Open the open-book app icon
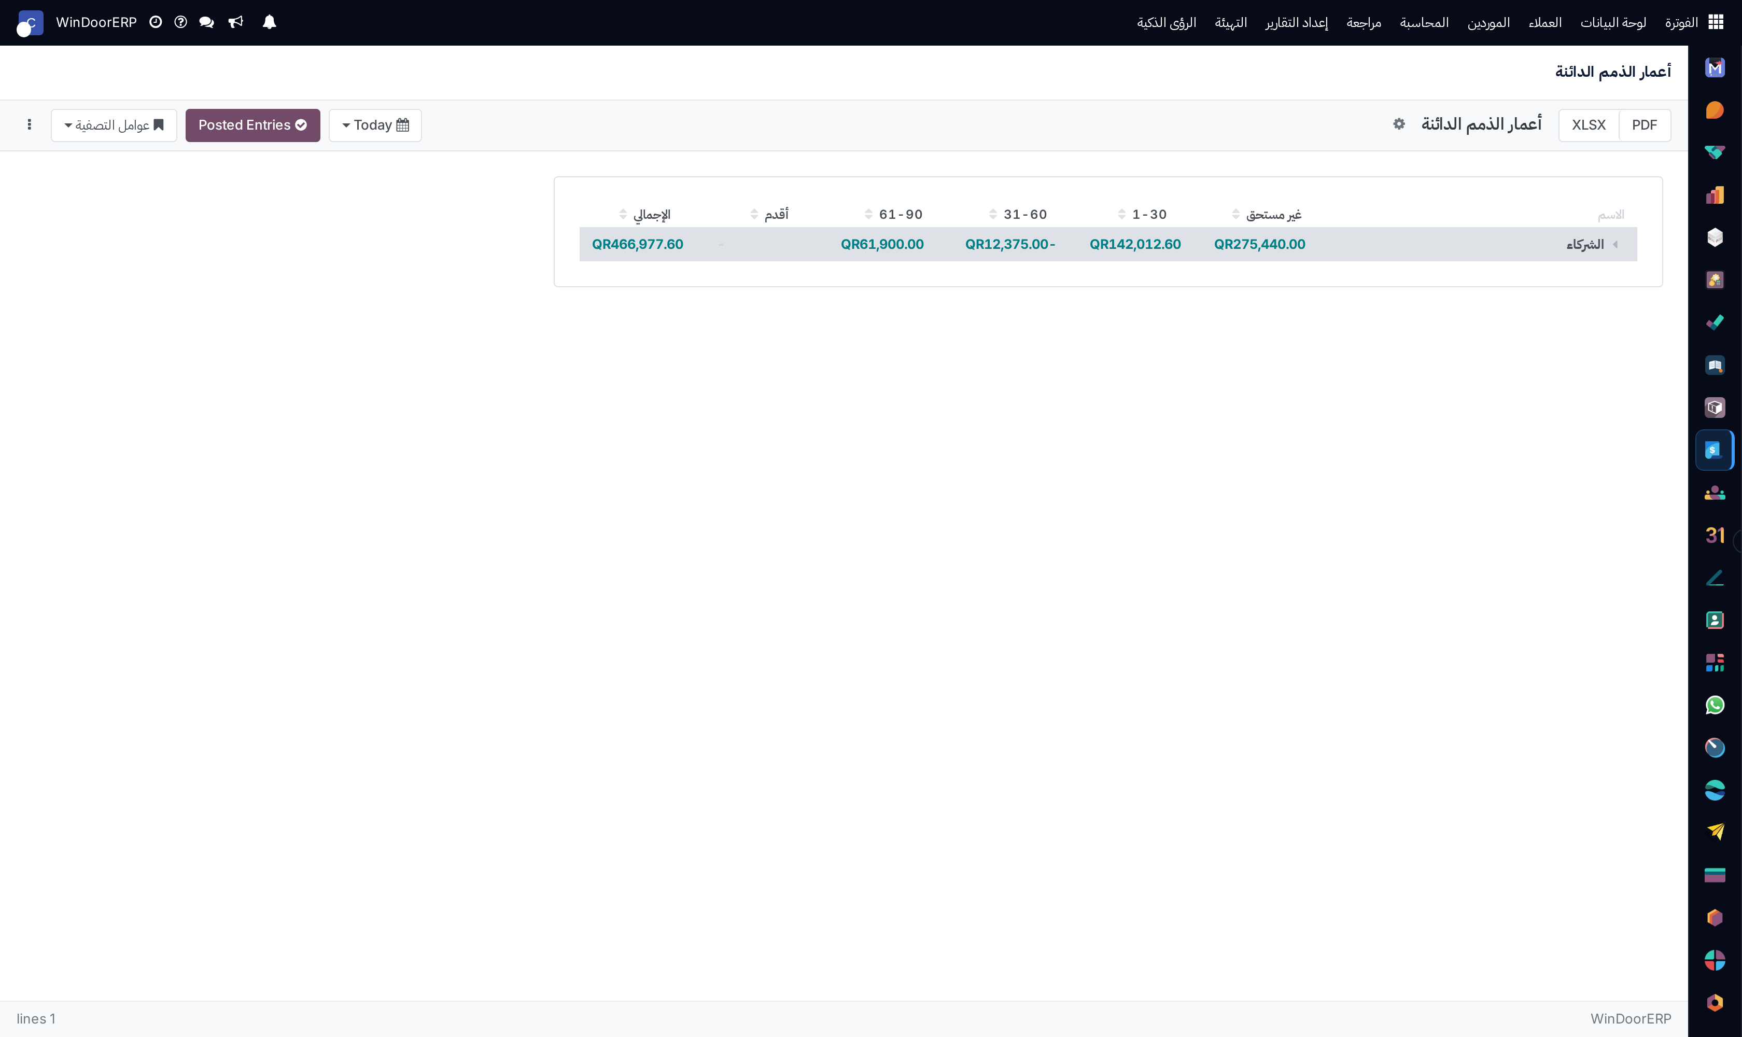1742x1037 pixels. [1715, 366]
